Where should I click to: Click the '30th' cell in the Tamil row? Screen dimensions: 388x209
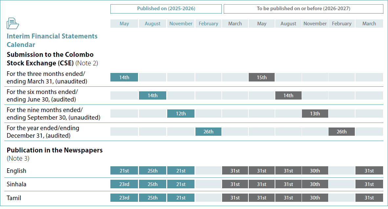coord(315,197)
